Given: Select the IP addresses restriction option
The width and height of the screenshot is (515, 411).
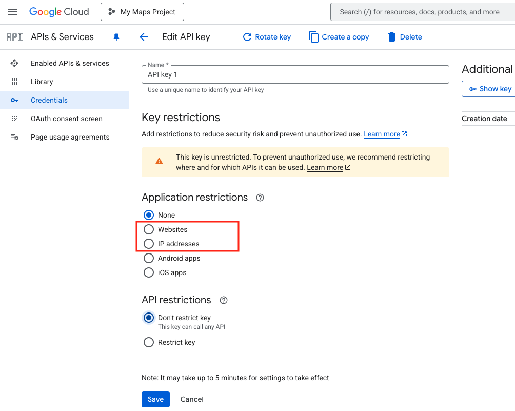Looking at the screenshot, I should tap(149, 244).
